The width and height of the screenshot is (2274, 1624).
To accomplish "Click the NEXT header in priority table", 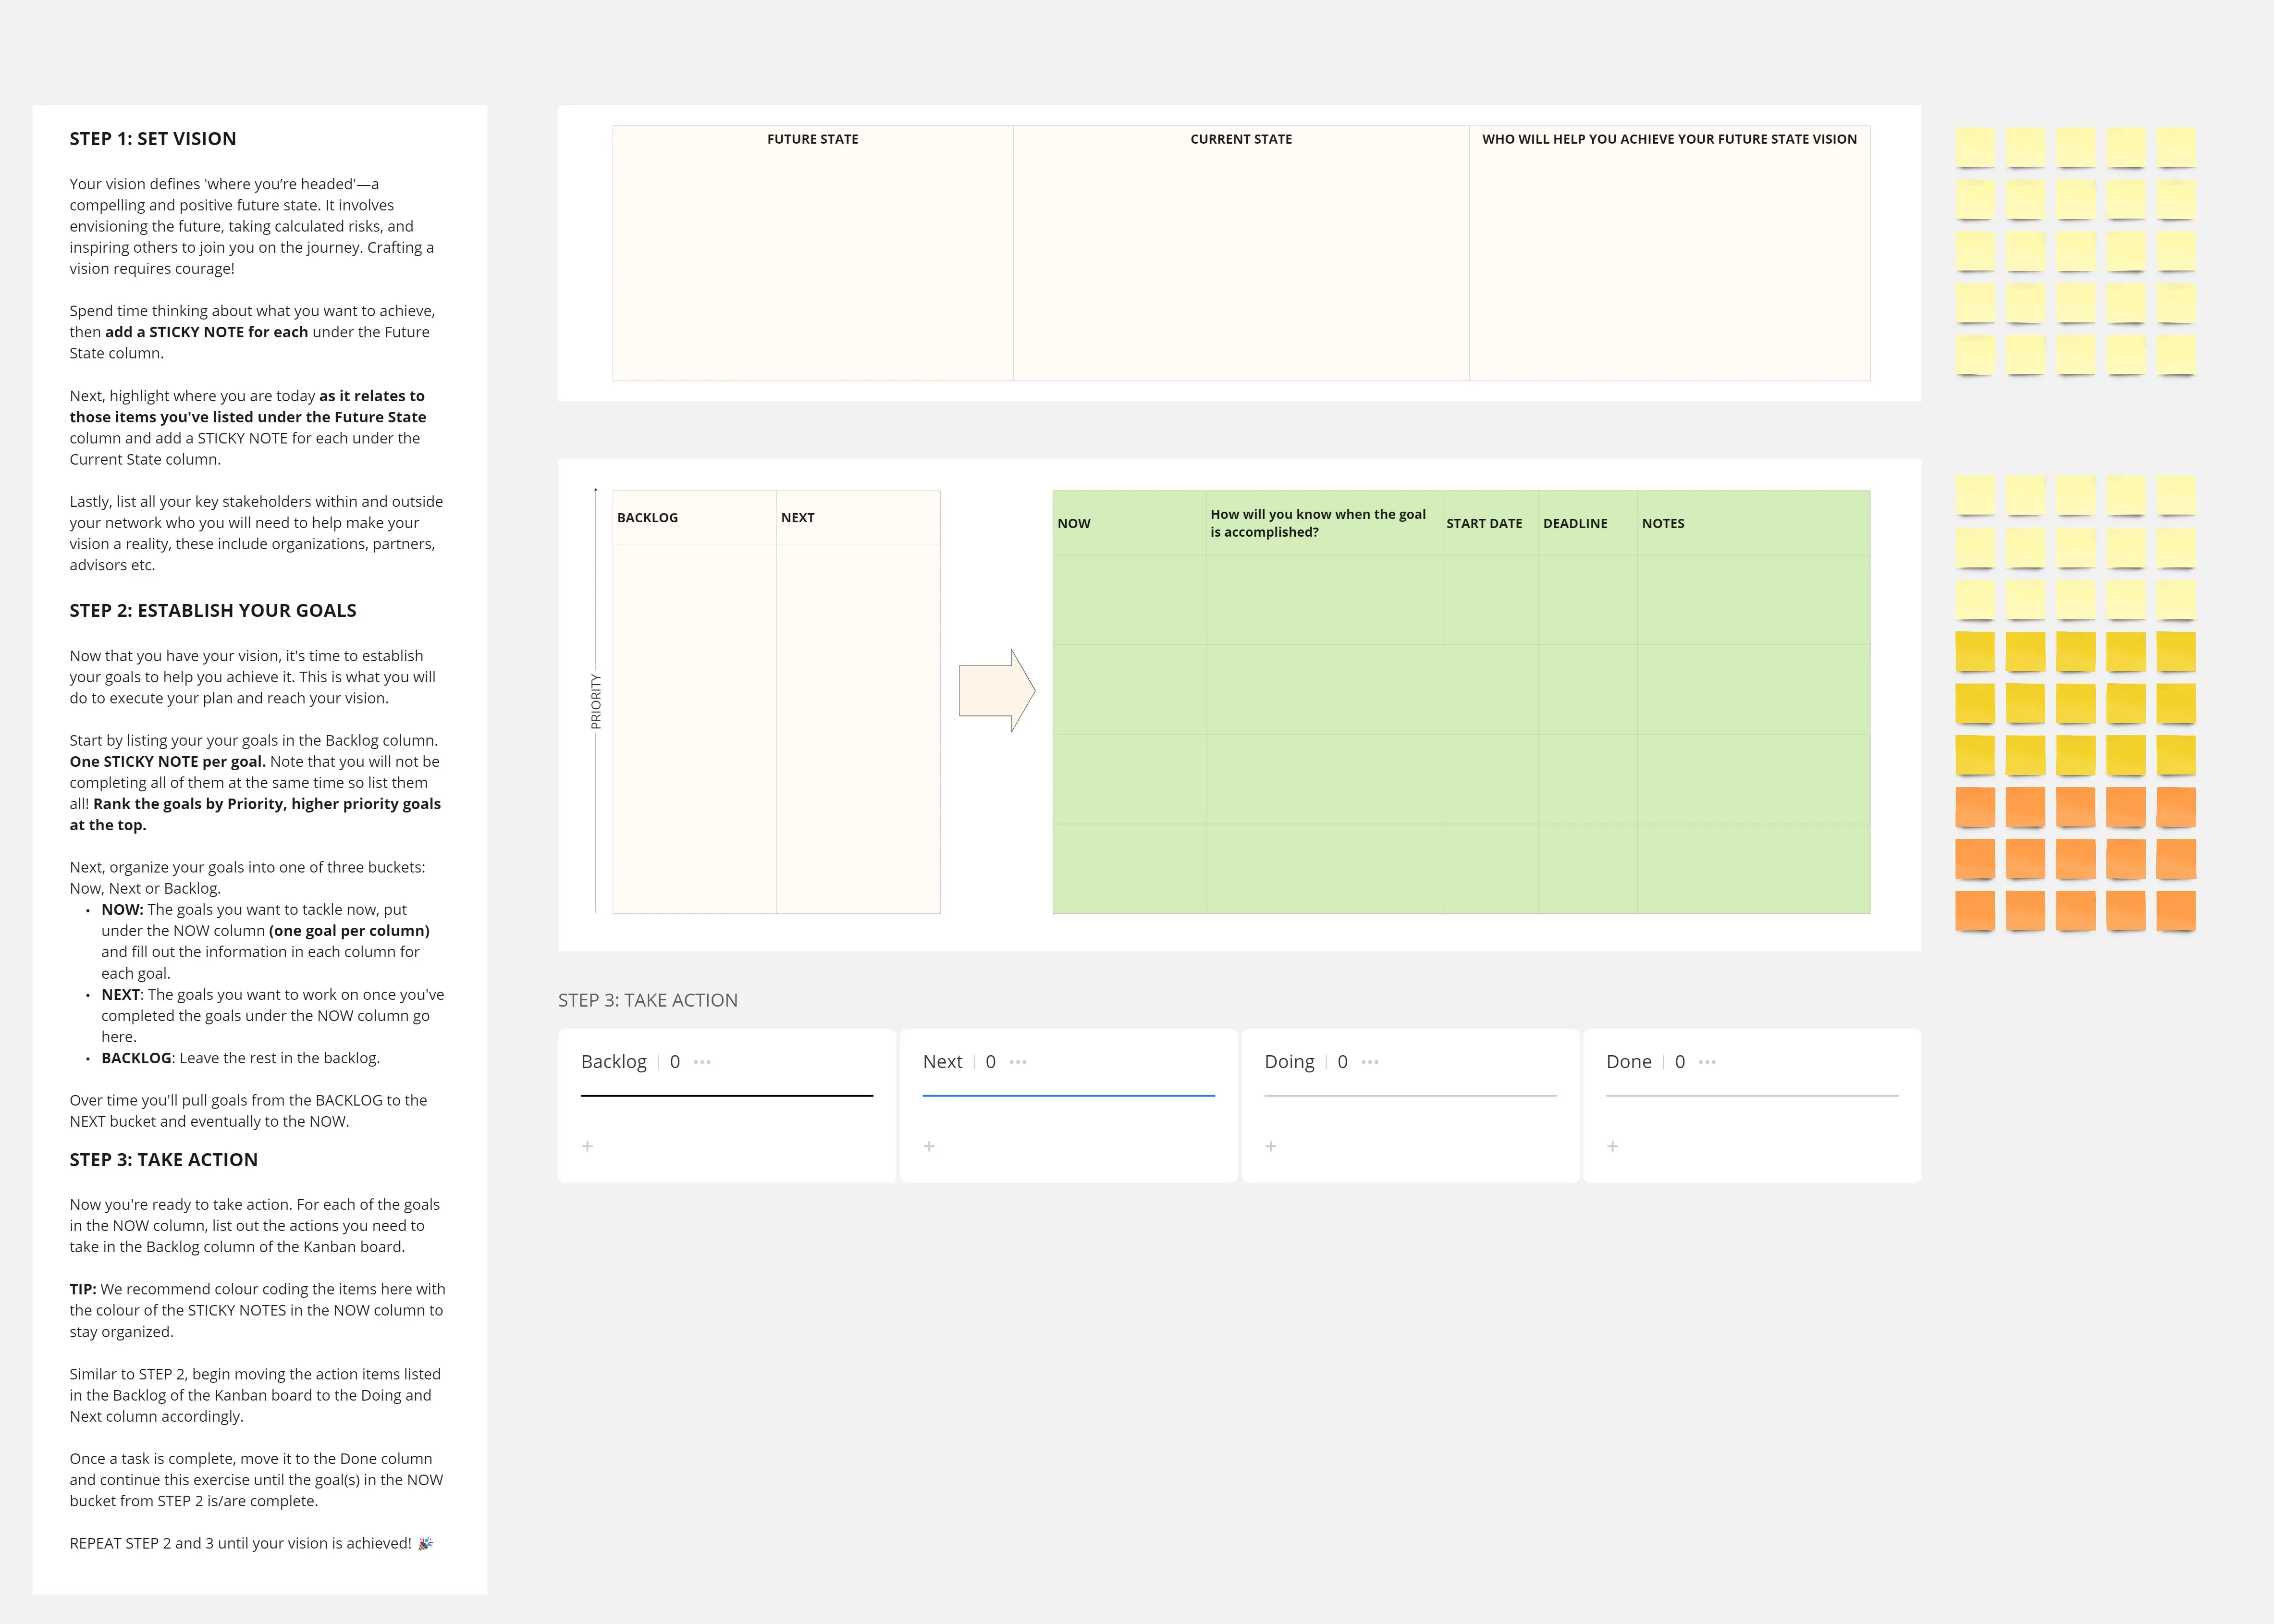I will point(858,518).
